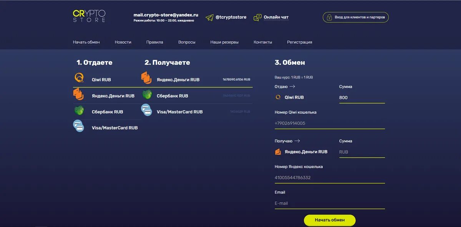Click the Crypto Store logo
The height and width of the screenshot is (227, 461).
coord(89,16)
